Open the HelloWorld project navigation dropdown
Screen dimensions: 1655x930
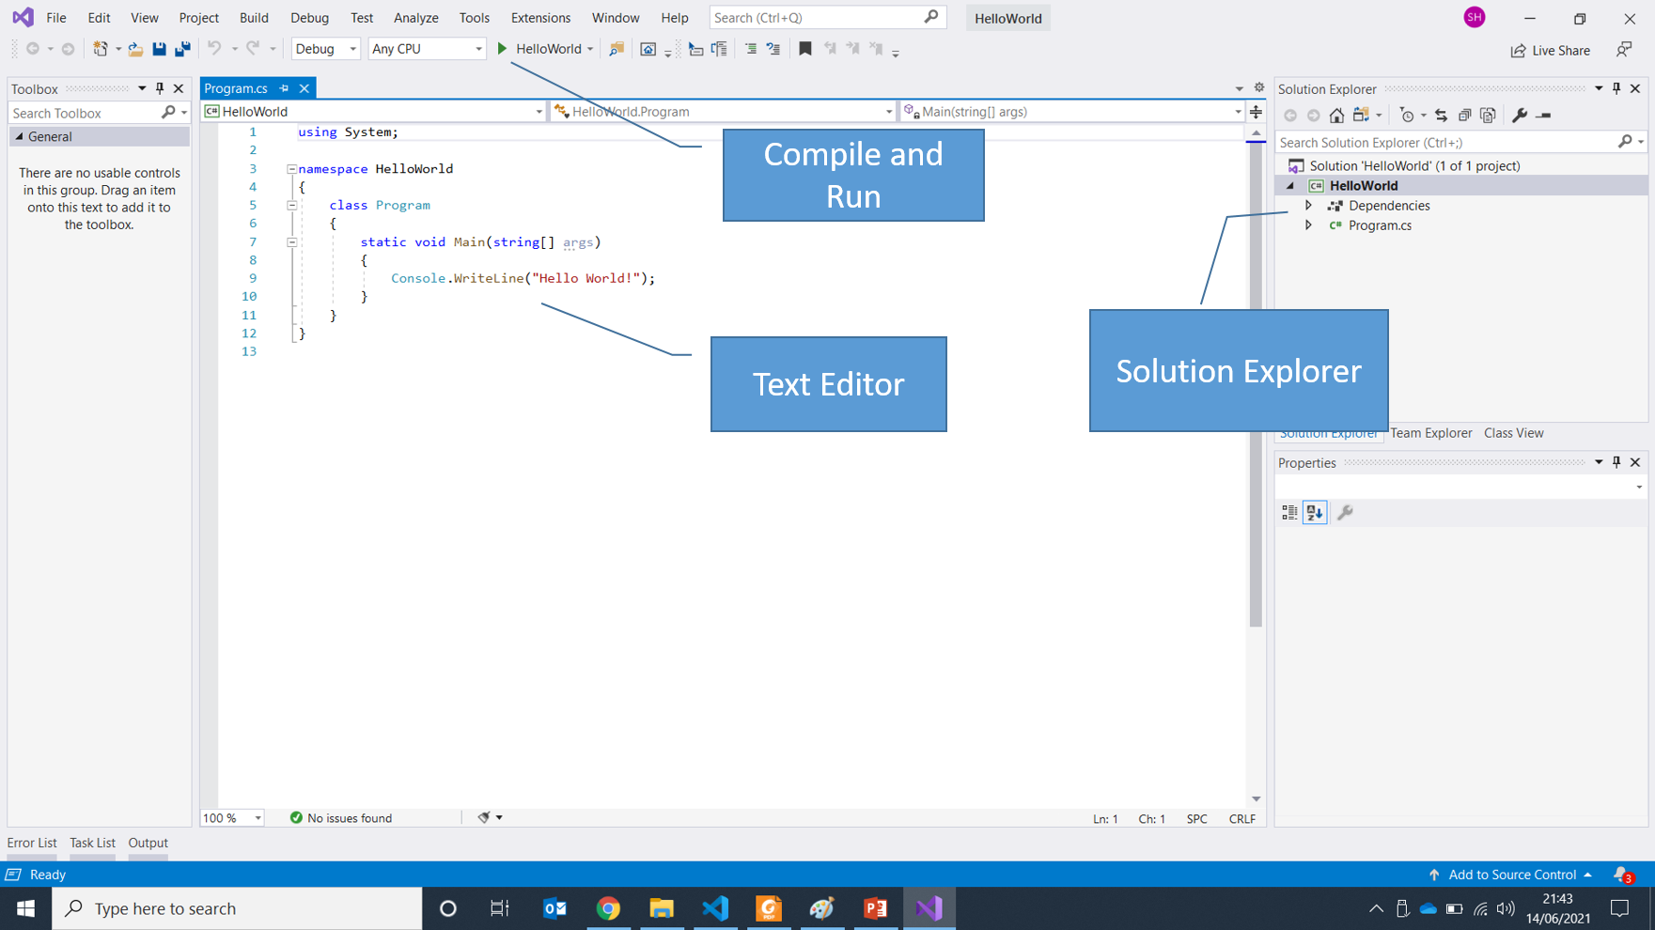374,112
